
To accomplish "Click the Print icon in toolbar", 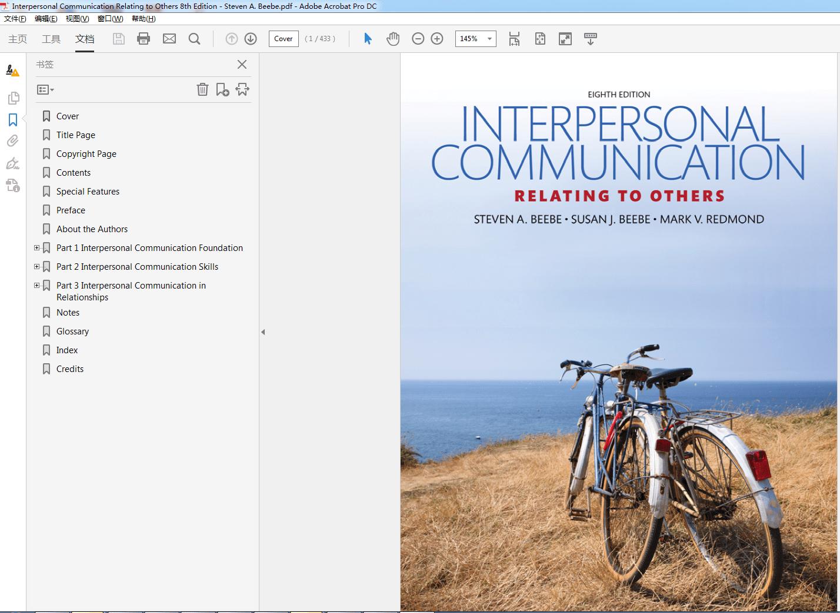I will click(144, 39).
